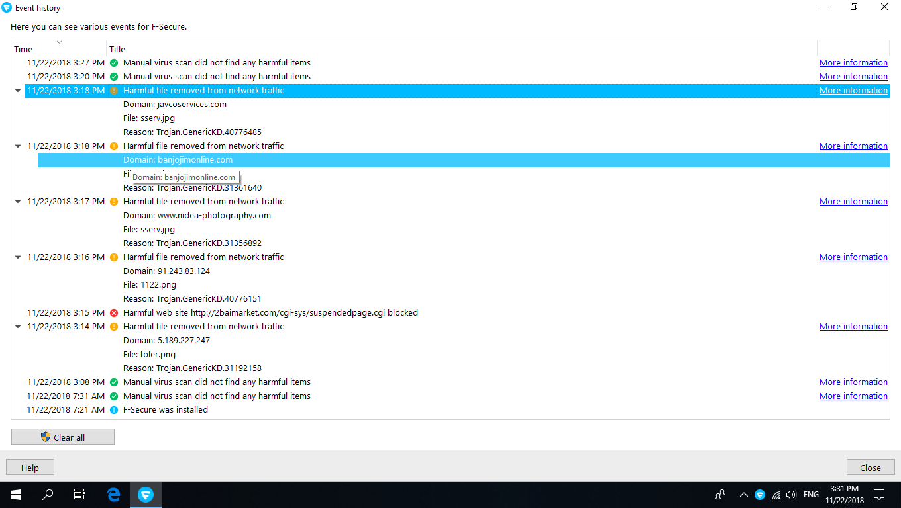Open Help for event history
This screenshot has height=508, width=901.
(x=30, y=468)
